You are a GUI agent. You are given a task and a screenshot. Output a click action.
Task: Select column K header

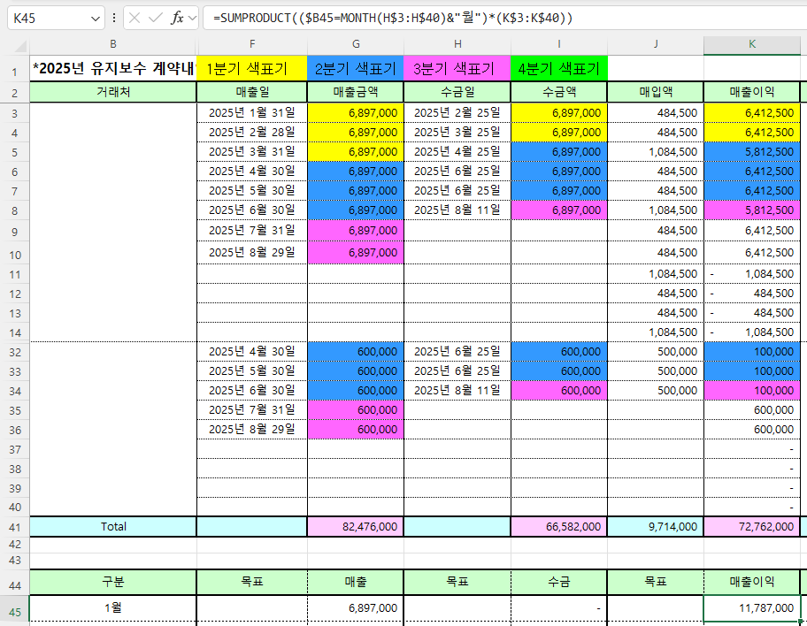[x=752, y=44]
